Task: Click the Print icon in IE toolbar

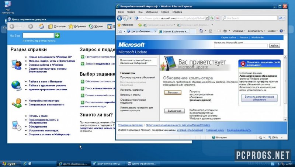Action: 225,31
